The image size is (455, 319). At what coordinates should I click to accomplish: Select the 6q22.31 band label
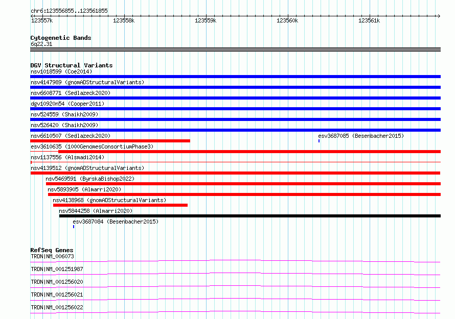pos(41,44)
